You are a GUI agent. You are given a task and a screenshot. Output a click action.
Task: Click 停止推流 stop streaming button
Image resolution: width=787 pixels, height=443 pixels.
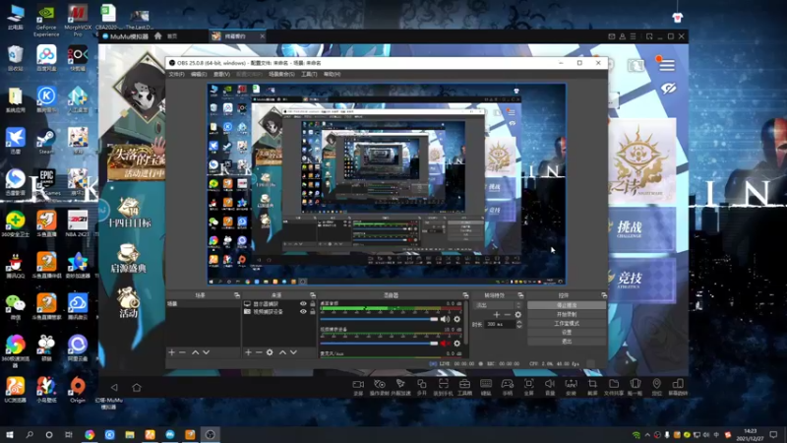[x=567, y=305]
